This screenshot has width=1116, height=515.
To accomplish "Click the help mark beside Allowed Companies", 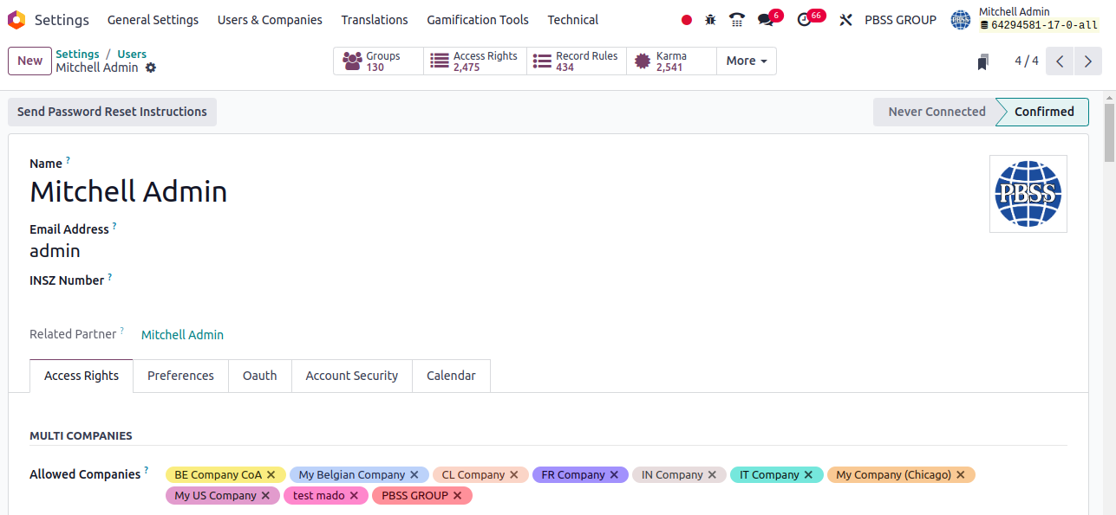I will click(146, 470).
